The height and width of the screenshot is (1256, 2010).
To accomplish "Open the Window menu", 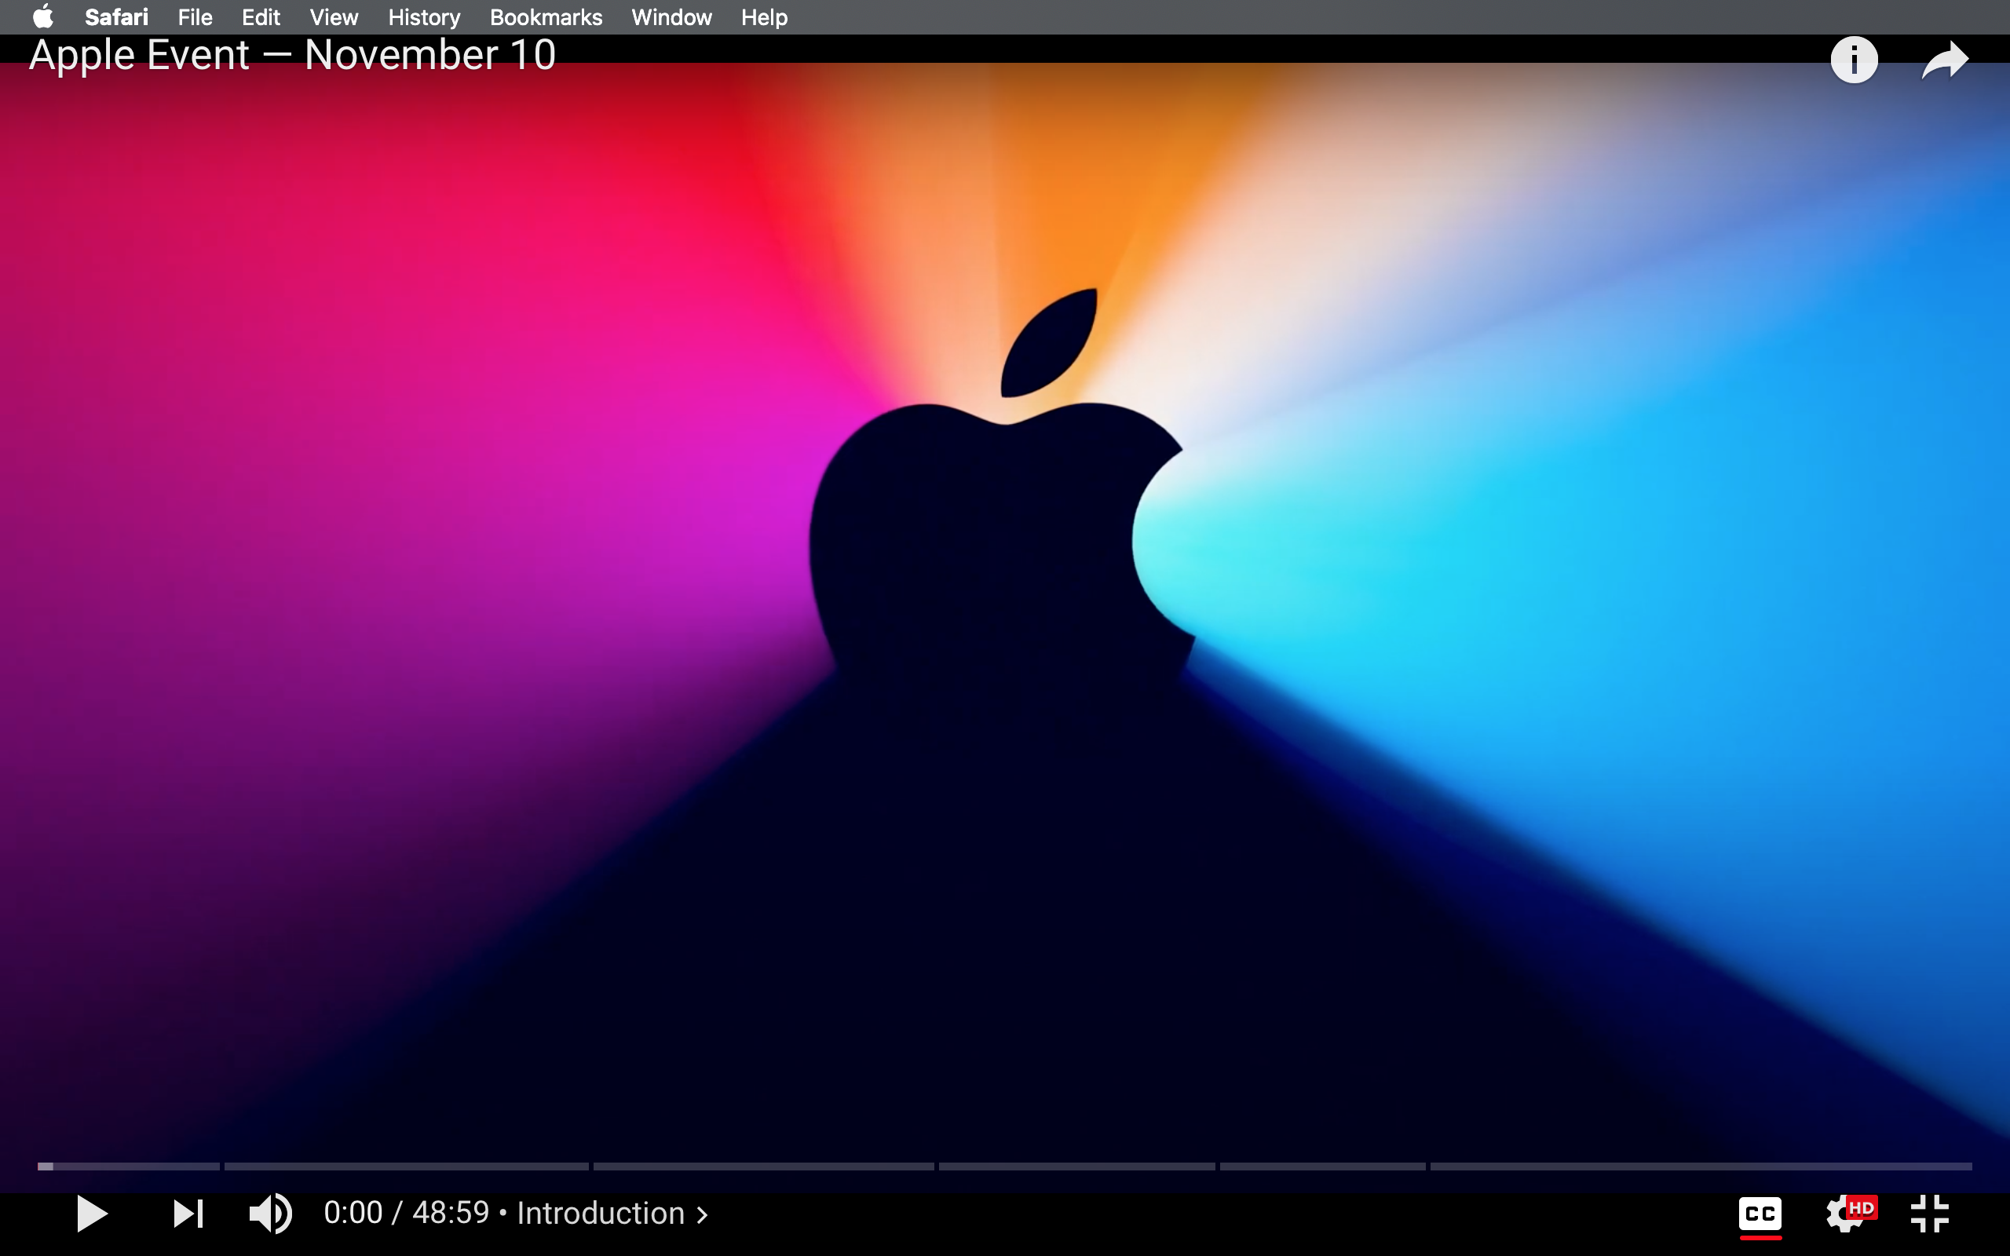I will point(671,16).
